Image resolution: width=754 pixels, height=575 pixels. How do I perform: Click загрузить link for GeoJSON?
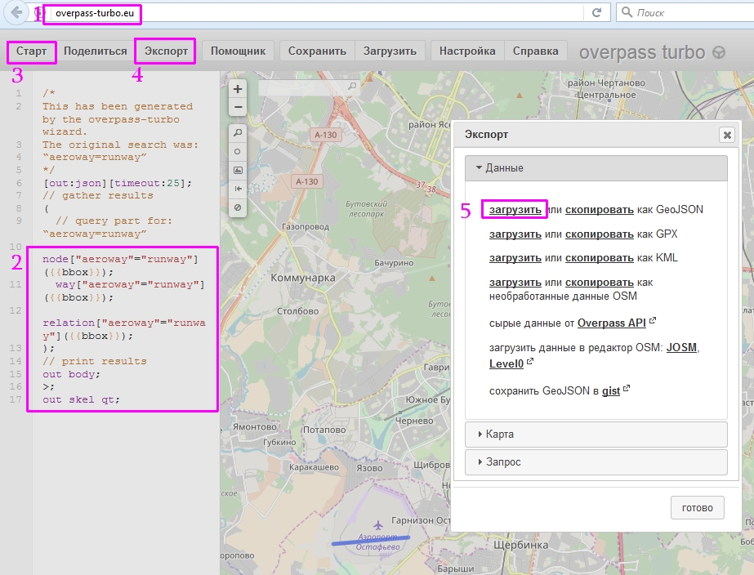[515, 210]
